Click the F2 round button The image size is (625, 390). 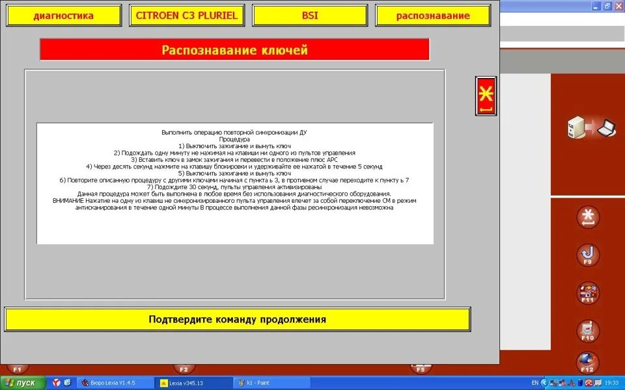[184, 369]
